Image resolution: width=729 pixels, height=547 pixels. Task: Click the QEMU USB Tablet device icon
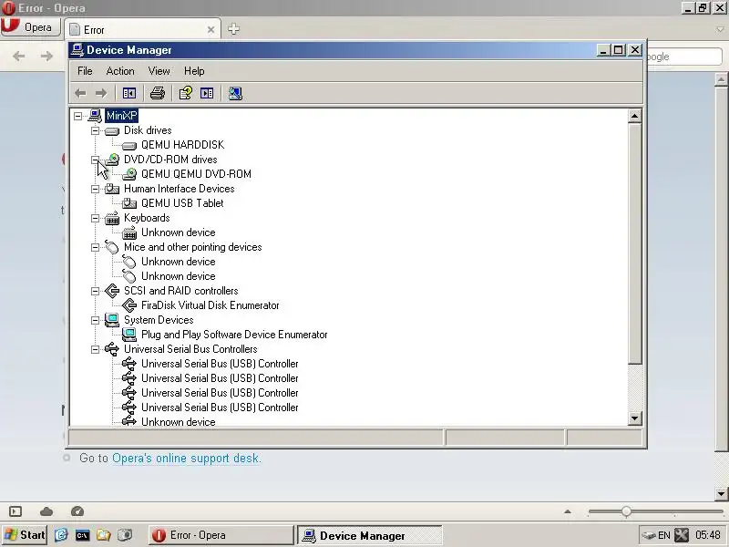(129, 203)
